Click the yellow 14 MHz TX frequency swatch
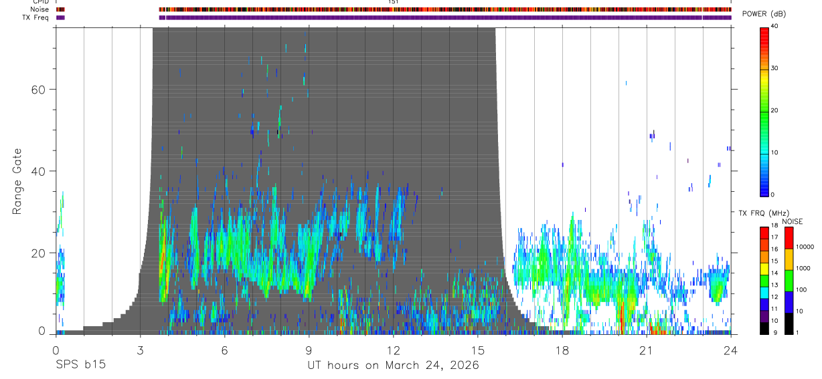This screenshot has width=822, height=379. click(764, 268)
